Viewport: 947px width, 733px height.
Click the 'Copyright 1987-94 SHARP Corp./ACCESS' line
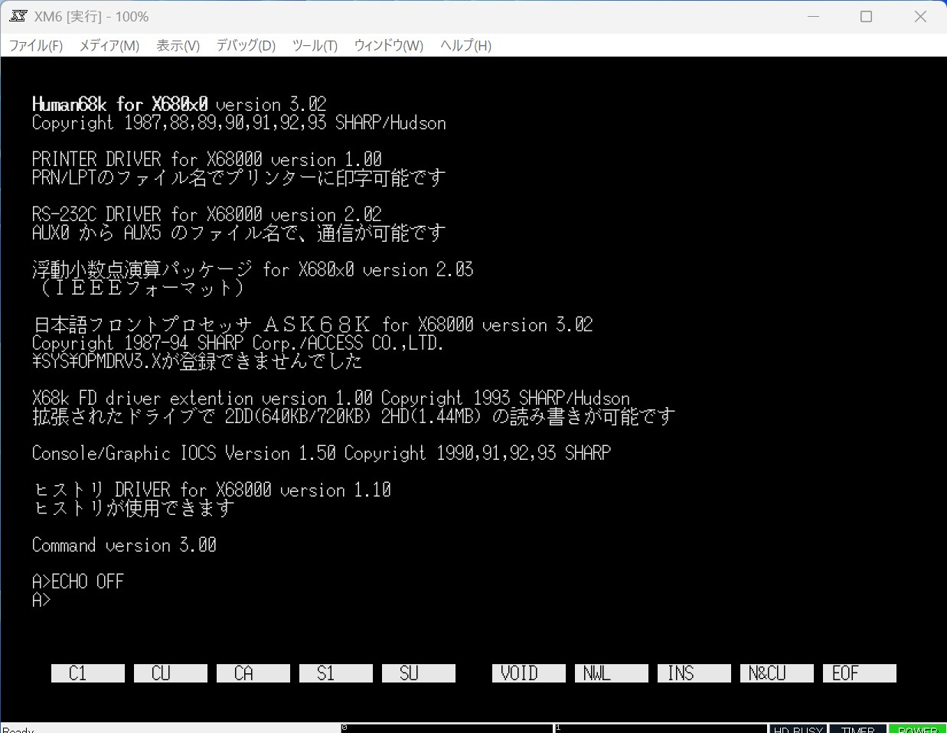pyautogui.click(x=238, y=343)
